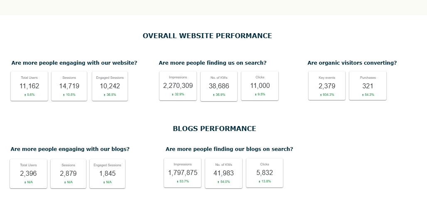The width and height of the screenshot is (427, 216).
Task: Open the Key events 2,379 card
Action: pos(327,85)
